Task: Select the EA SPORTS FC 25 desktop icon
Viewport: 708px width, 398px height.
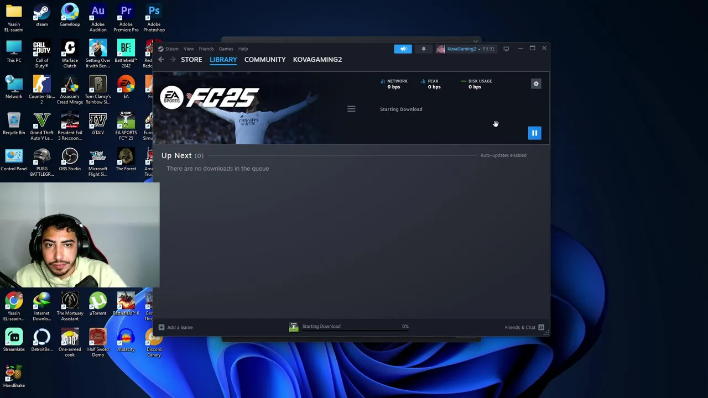Action: click(x=126, y=126)
